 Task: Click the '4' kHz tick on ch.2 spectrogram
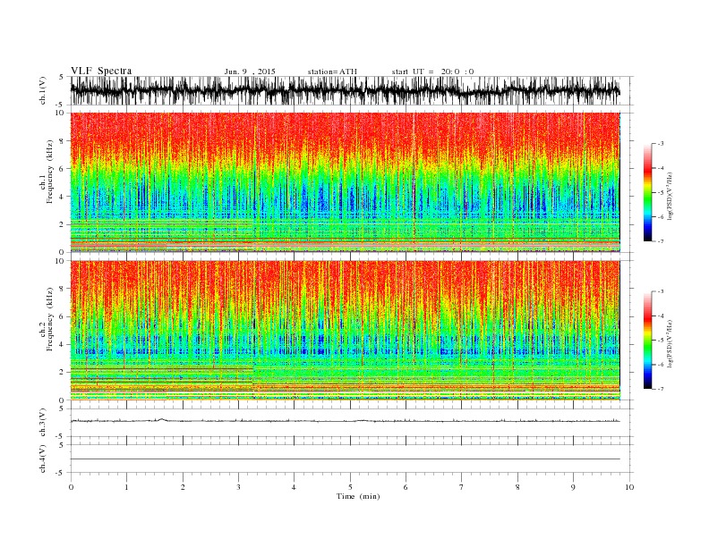coord(62,344)
